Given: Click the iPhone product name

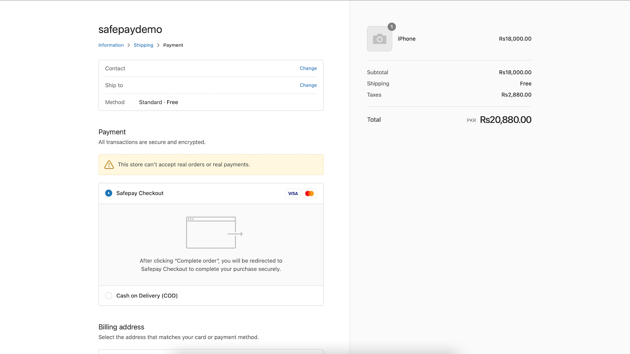Looking at the screenshot, I should [407, 39].
